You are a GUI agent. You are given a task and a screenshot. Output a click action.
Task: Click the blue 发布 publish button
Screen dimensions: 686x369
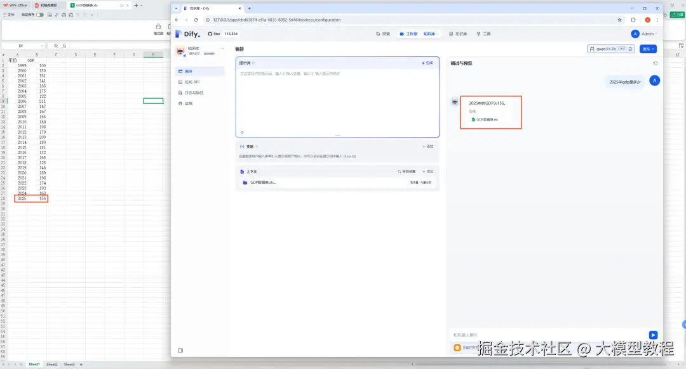point(648,49)
